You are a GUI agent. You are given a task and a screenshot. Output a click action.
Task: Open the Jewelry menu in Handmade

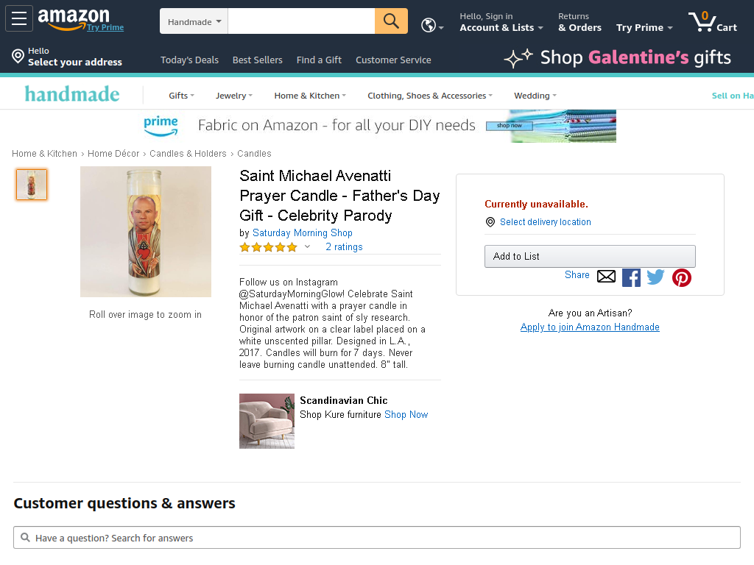pos(233,96)
